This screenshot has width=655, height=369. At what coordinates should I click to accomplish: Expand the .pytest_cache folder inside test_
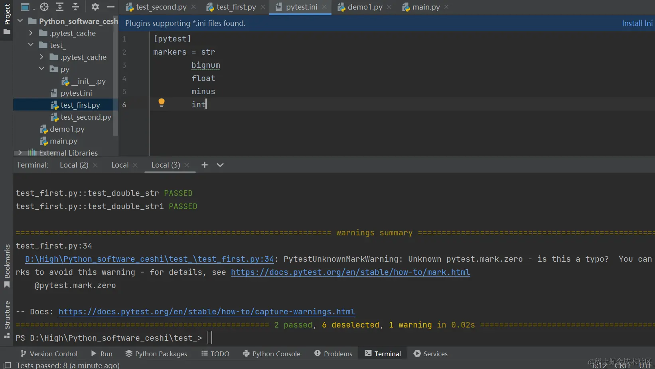tap(41, 57)
